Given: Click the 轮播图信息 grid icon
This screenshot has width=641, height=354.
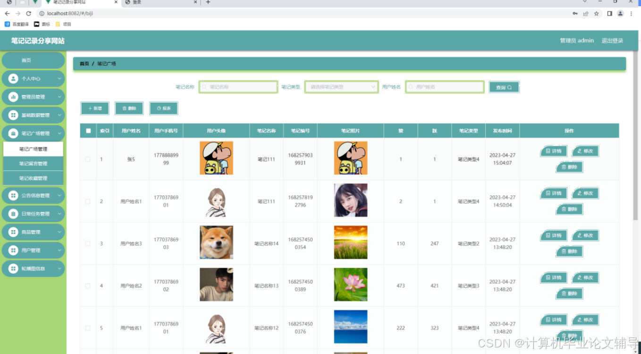Looking at the screenshot, I should (13, 269).
